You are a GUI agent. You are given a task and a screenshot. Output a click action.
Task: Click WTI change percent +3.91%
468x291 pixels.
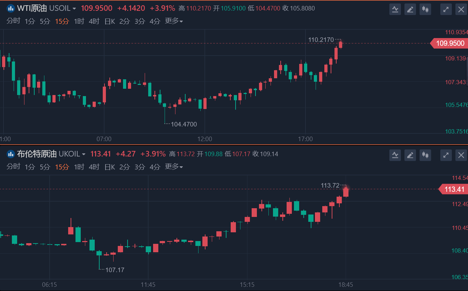[x=162, y=8]
